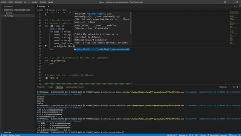Screen dimensions: 241x136
Task: Click the def c12_promedio() line
Action: [56, 60]
